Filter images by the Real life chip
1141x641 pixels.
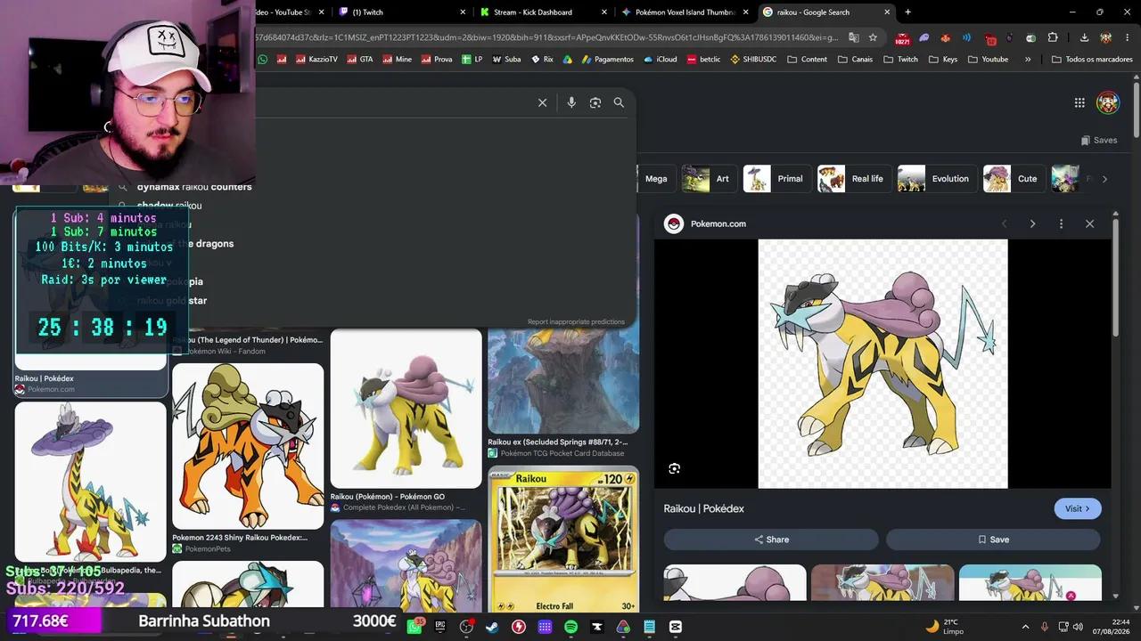[854, 179]
